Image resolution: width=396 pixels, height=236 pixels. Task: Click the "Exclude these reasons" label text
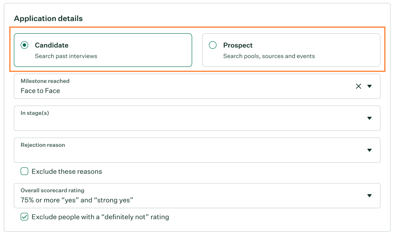pyautogui.click(x=67, y=172)
